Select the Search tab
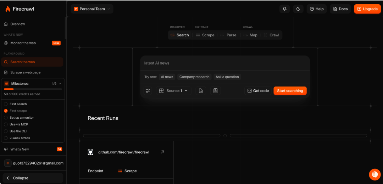 (x=180, y=35)
